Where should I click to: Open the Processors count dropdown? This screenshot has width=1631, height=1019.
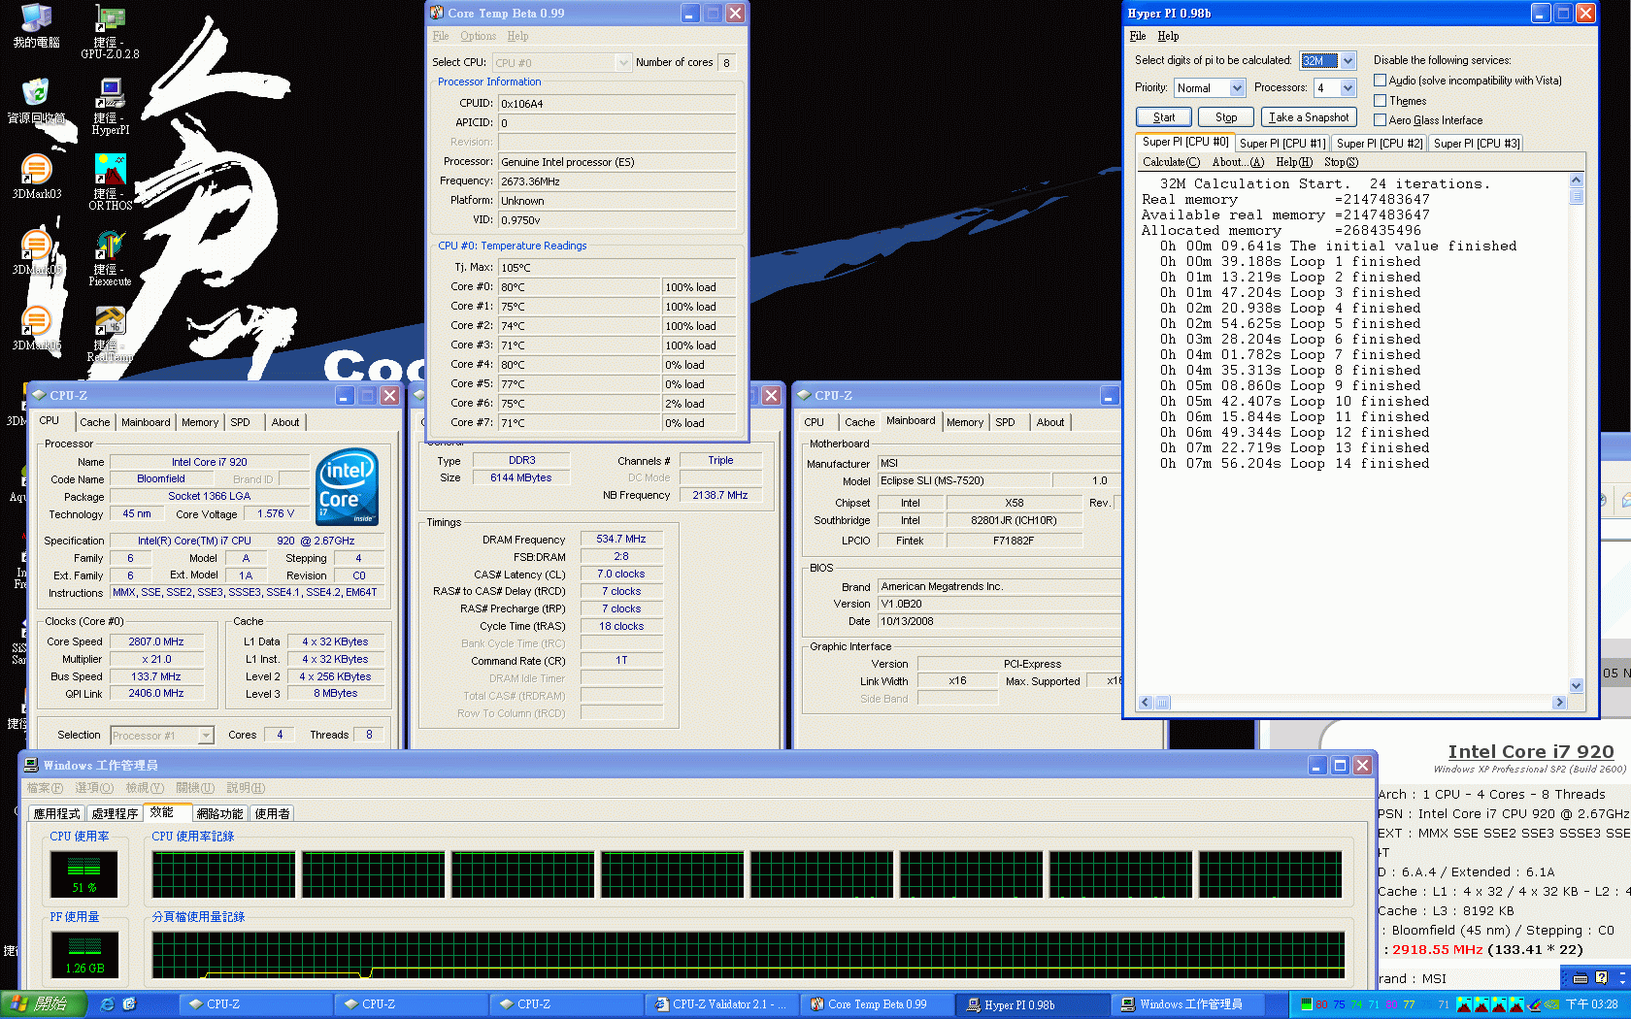click(1348, 87)
